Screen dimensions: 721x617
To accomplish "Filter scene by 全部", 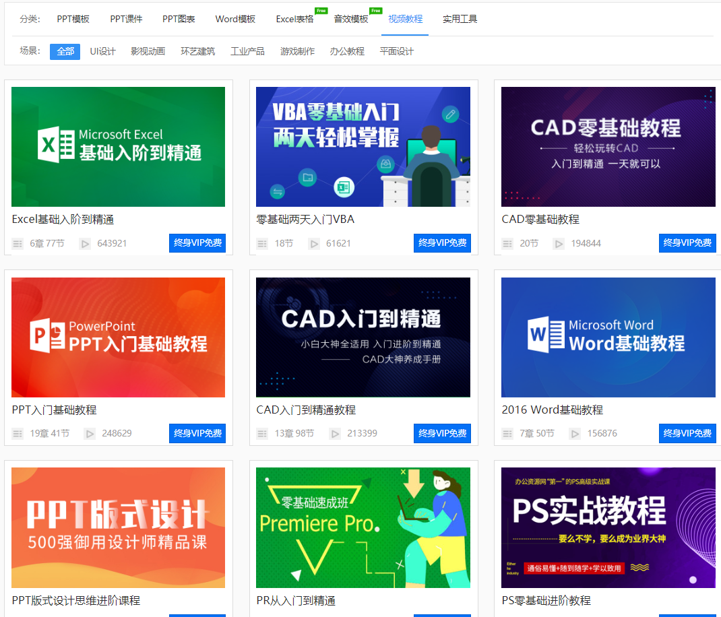I will (x=65, y=51).
